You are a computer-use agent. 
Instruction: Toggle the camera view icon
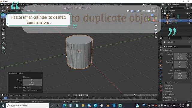pyautogui.click(x=156, y=33)
